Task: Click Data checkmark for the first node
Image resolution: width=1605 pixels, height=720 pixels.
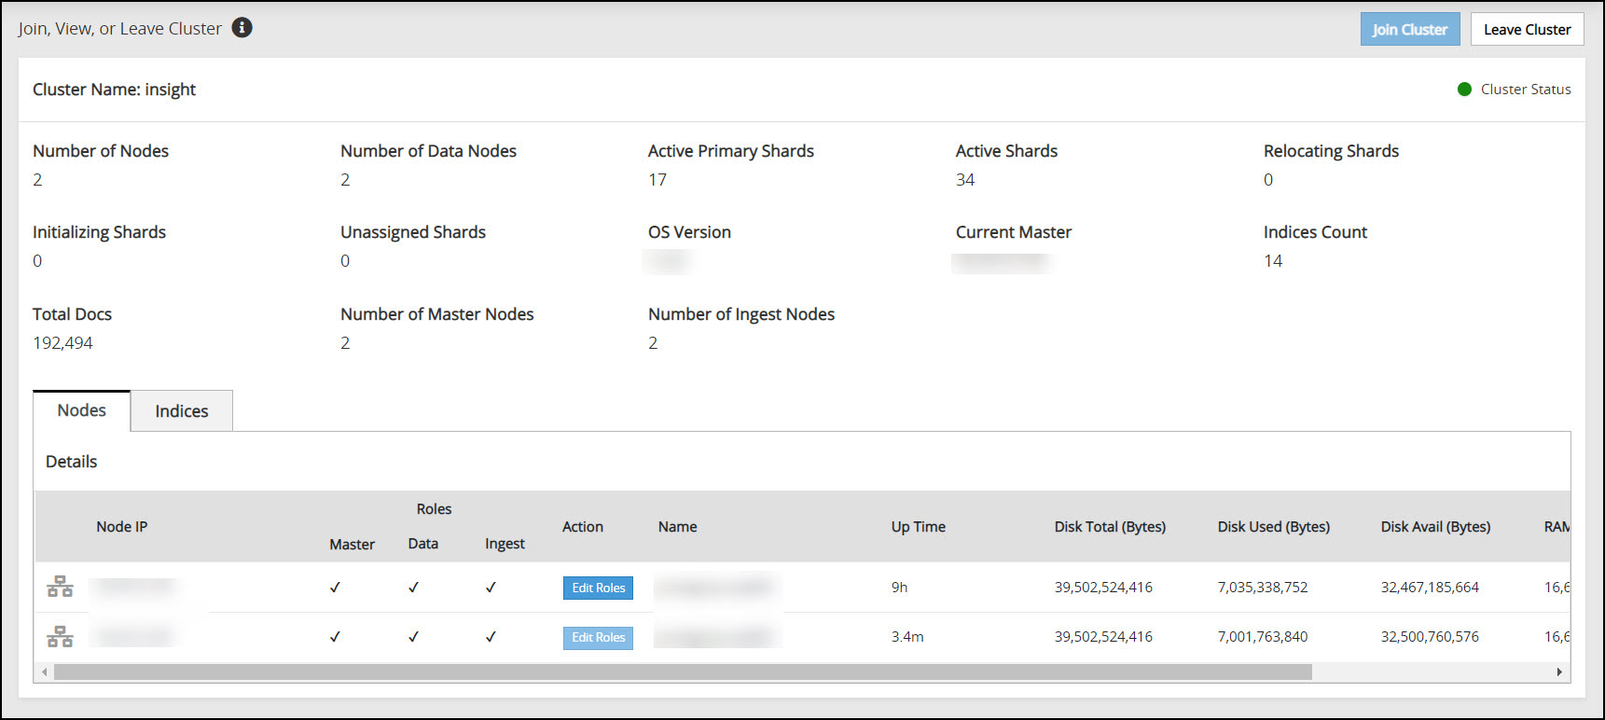Action: pyautogui.click(x=413, y=588)
